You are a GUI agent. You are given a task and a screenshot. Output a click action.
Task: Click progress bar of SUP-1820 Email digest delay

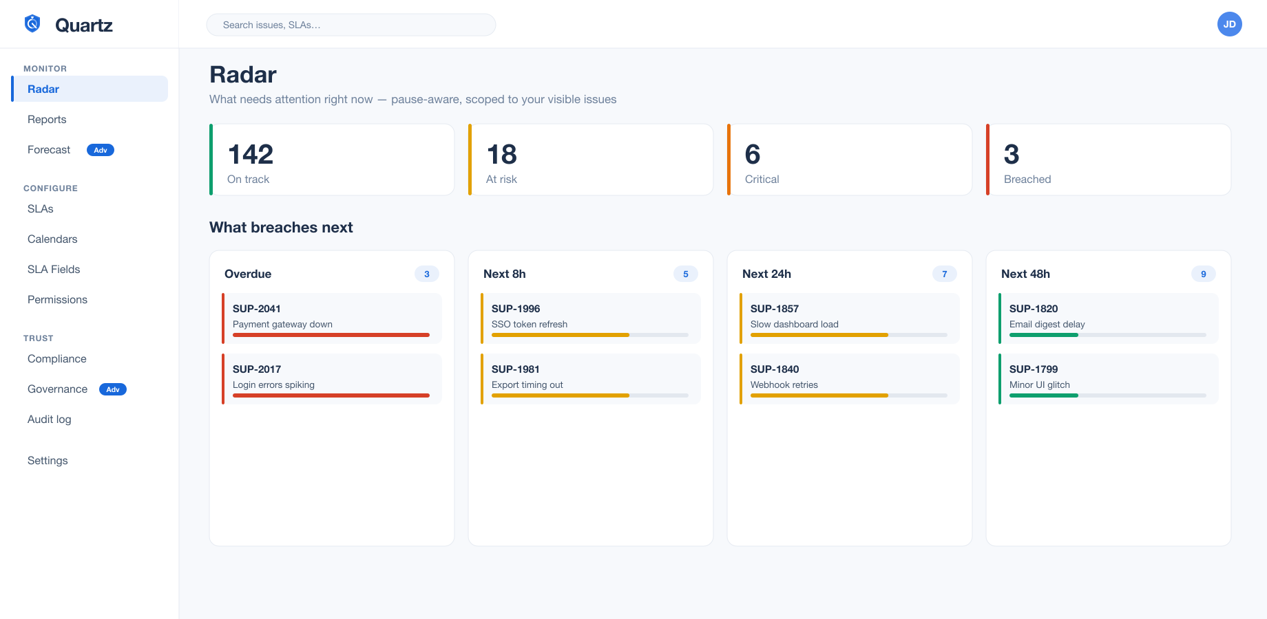(x=1108, y=335)
